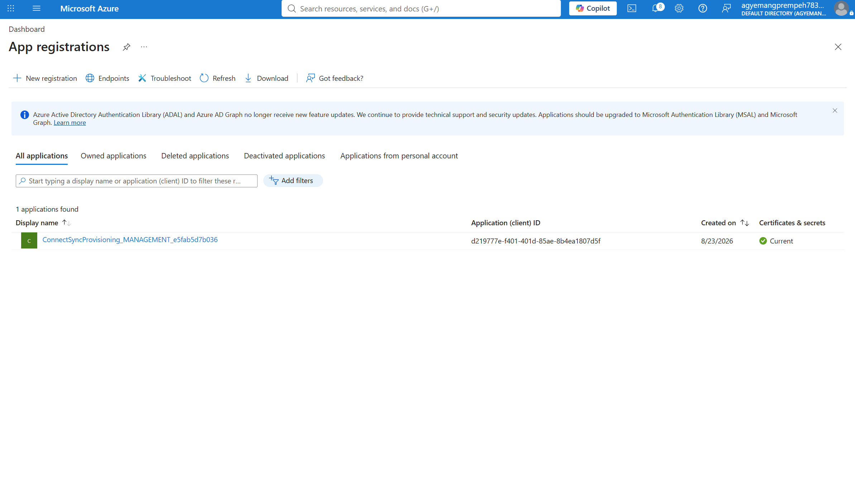Download the applications list
This screenshot has height=497, width=855.
tap(266, 78)
